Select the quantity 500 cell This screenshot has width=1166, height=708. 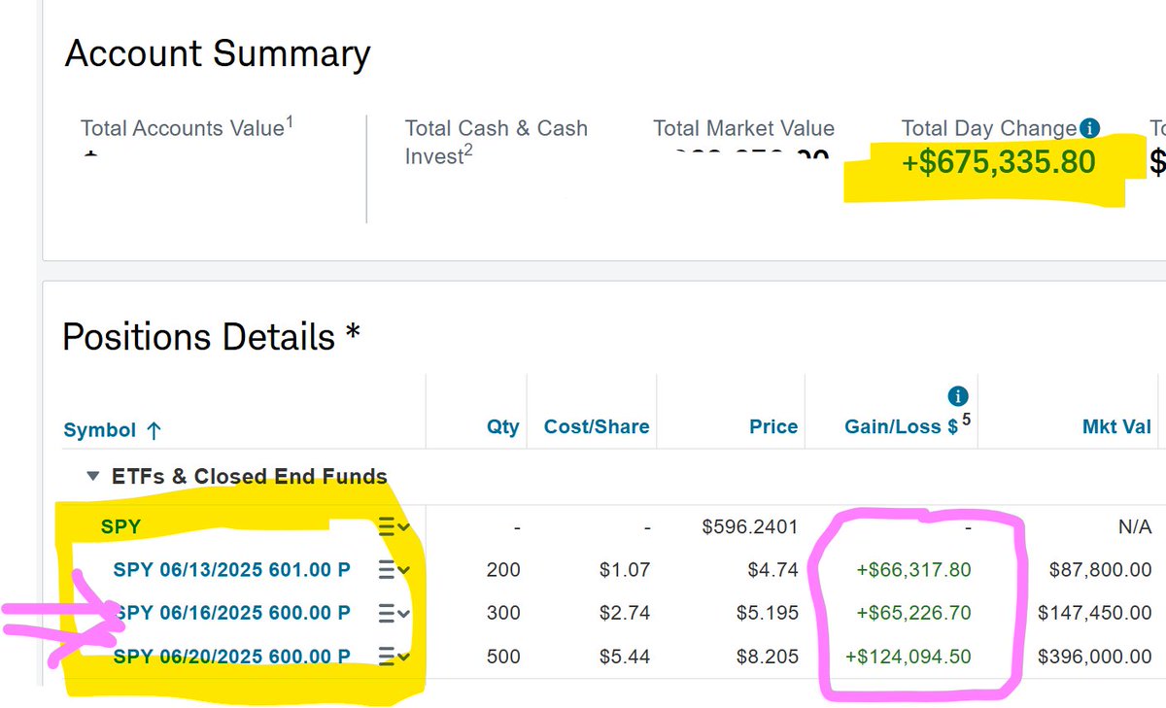coord(503,657)
